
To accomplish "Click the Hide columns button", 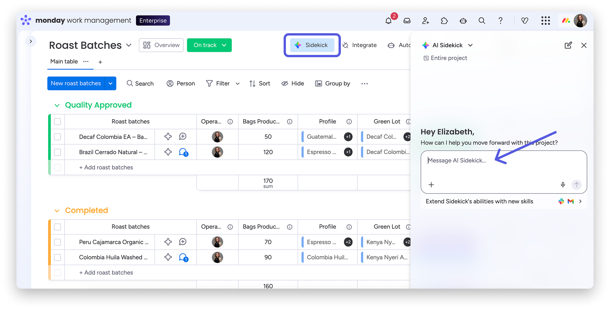I will pyautogui.click(x=292, y=83).
